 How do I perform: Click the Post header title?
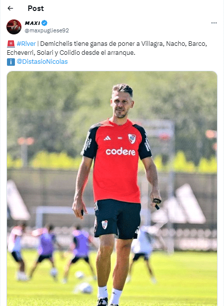coord(36,8)
